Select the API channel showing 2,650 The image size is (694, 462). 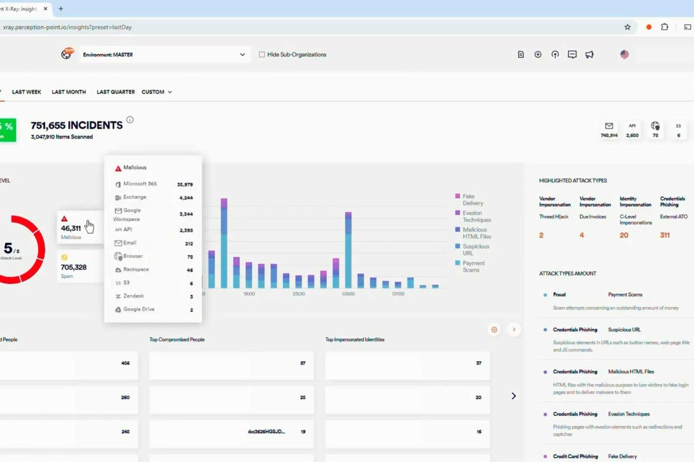632,130
